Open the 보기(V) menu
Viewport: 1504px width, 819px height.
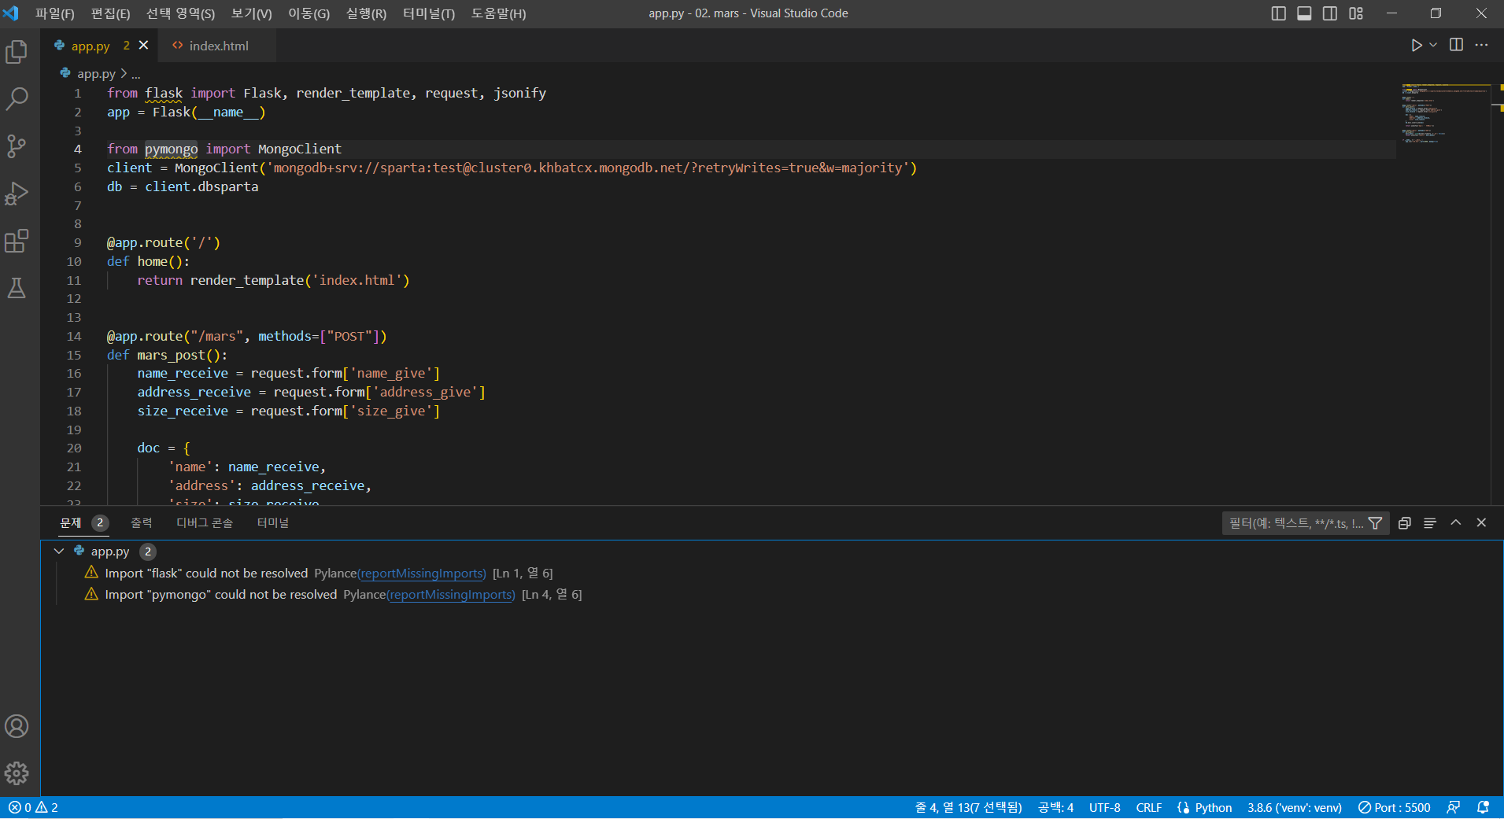(x=251, y=13)
